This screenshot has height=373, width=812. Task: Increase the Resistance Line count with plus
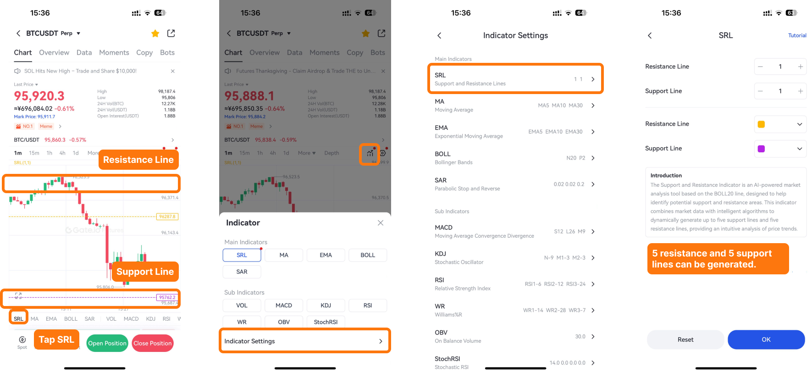point(800,67)
